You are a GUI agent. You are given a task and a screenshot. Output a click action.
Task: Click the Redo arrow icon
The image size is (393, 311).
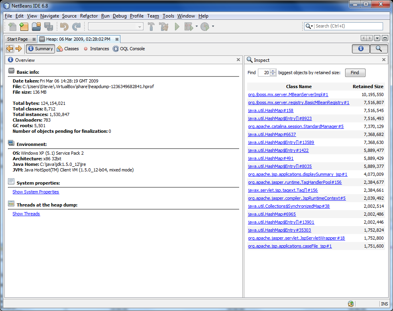(77, 26)
